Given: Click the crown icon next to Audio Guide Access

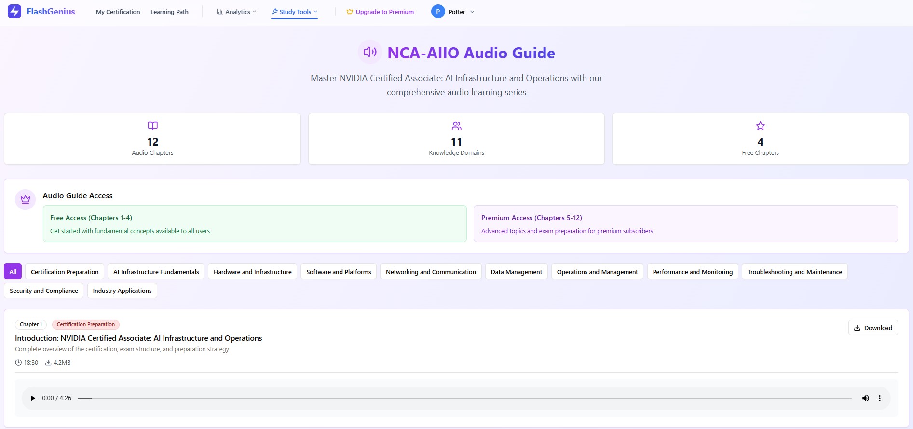Looking at the screenshot, I should coord(26,199).
